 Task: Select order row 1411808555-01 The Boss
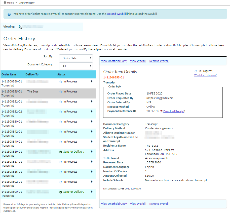point(48,93)
